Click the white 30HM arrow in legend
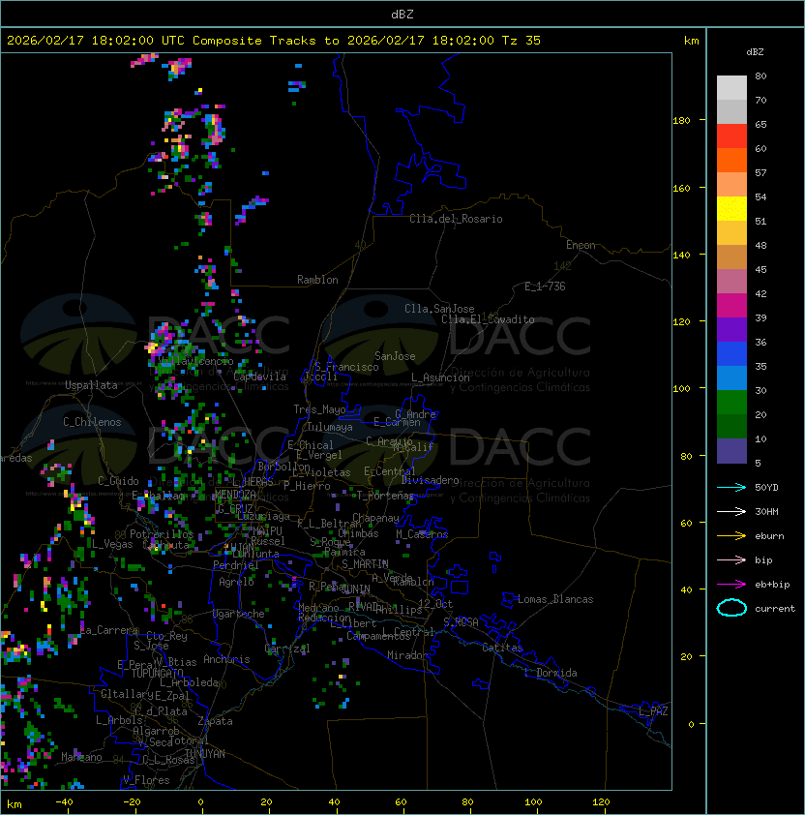805x815 pixels. coord(731,512)
